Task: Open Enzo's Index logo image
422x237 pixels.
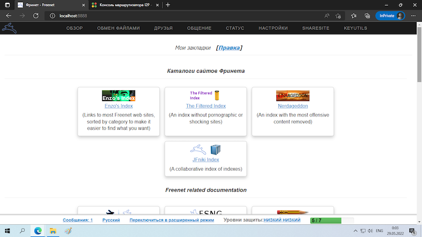Action: click(x=119, y=96)
